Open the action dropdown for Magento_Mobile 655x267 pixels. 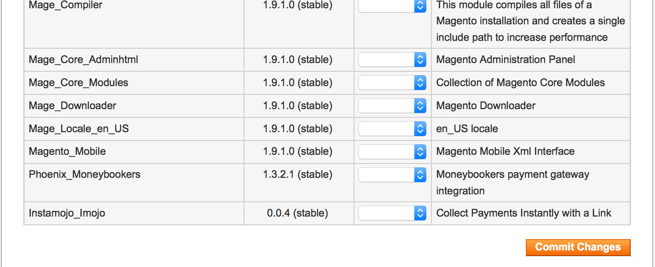pyautogui.click(x=392, y=151)
